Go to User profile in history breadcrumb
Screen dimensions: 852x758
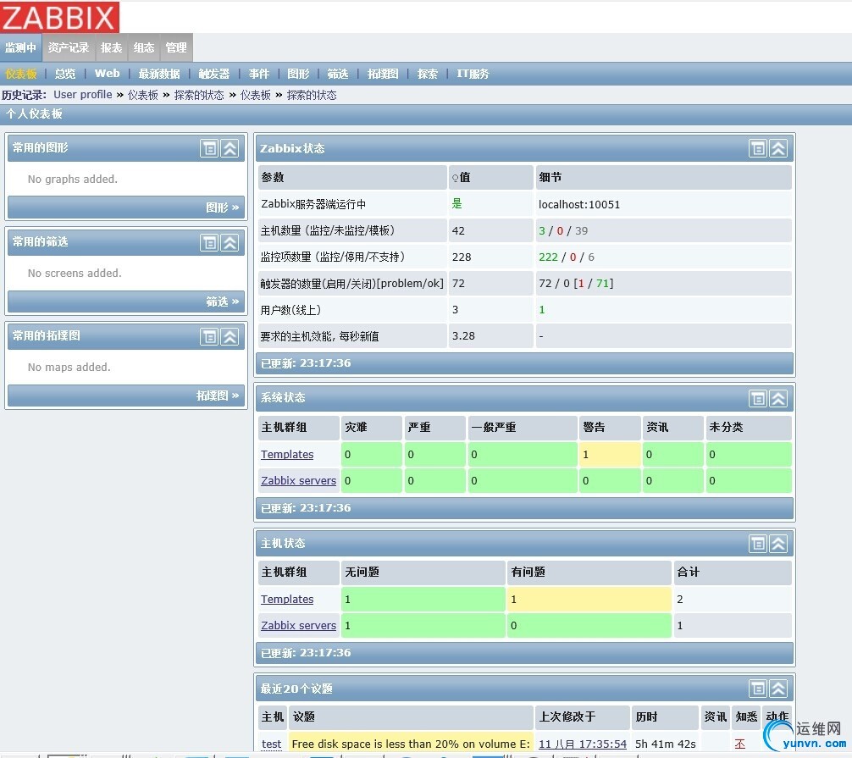(83, 95)
